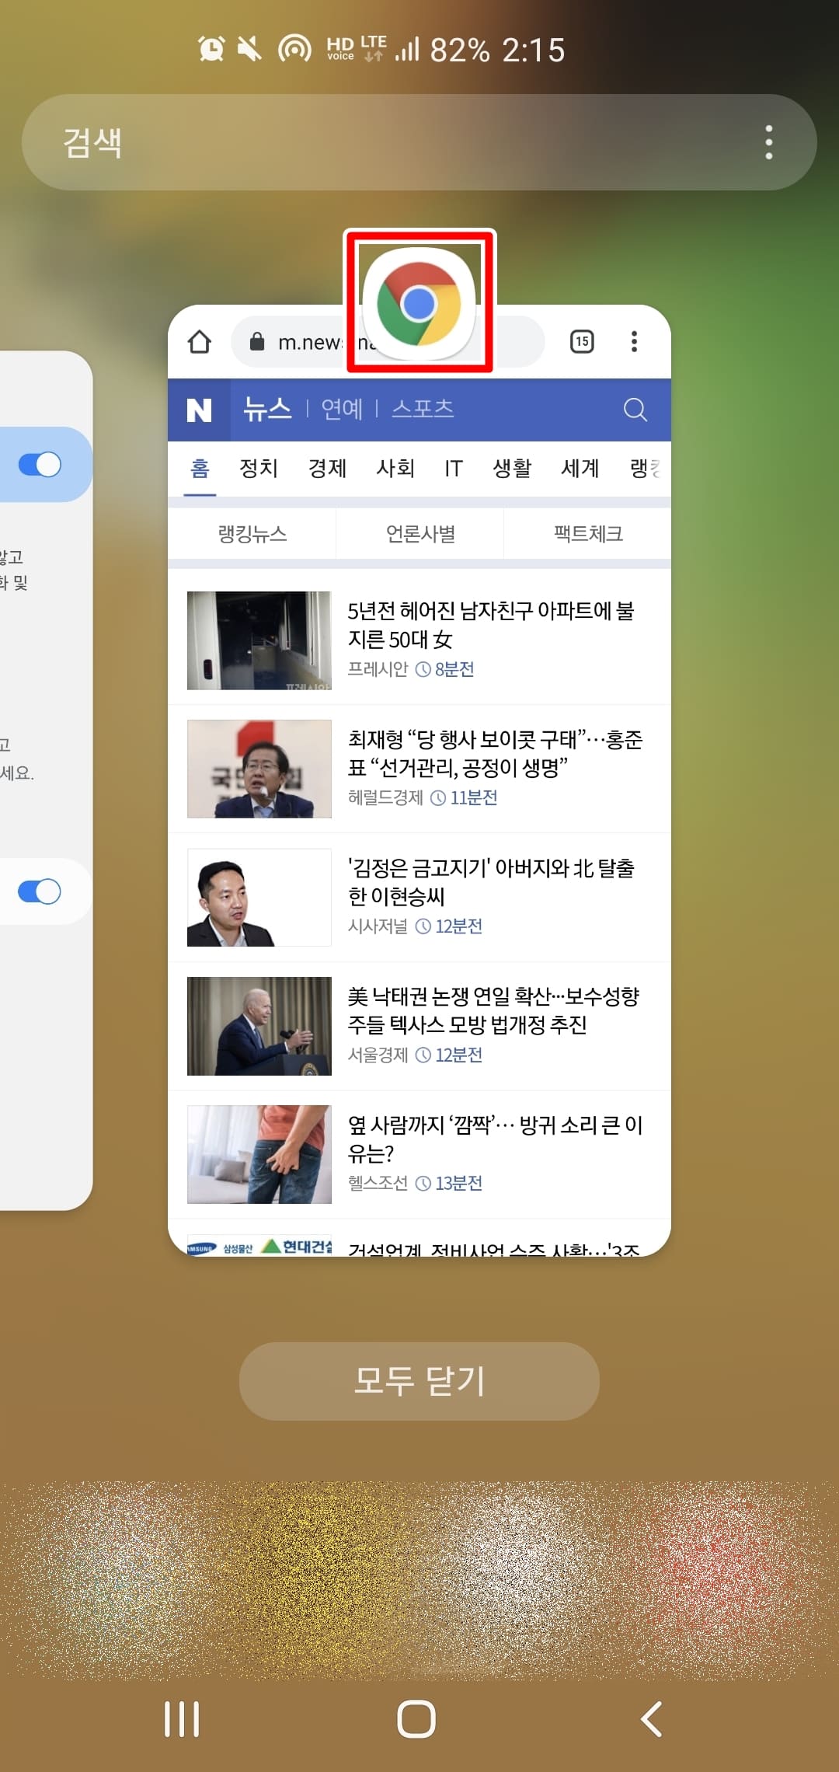
Task: Tap the Chrome app icon above the card
Action: pos(419,302)
